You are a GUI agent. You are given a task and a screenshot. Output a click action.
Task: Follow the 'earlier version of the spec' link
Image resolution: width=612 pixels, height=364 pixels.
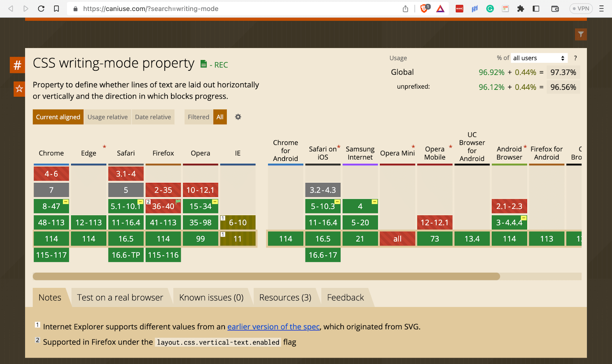tap(273, 327)
